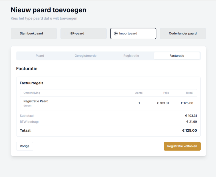Click the Totaal column header
216x177 pixels.
pyautogui.click(x=189, y=93)
